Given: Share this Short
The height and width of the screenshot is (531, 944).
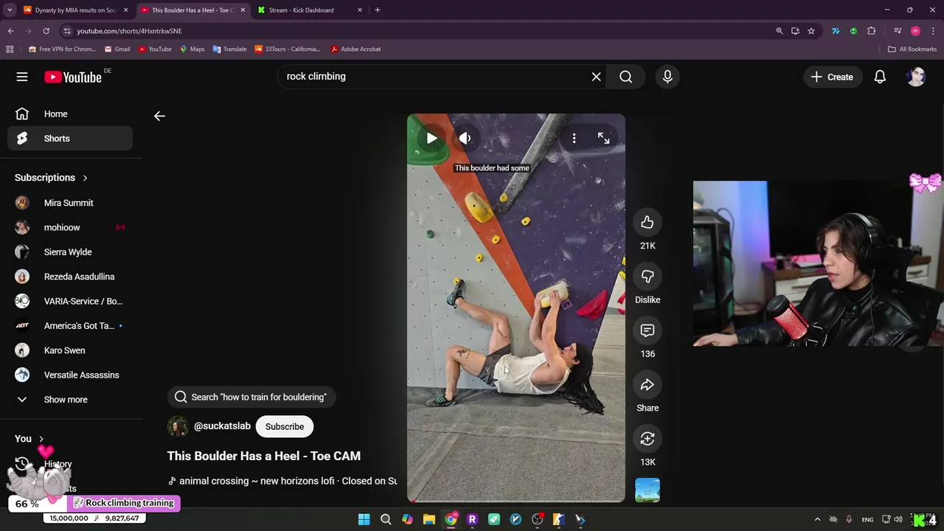Looking at the screenshot, I should coord(648,384).
